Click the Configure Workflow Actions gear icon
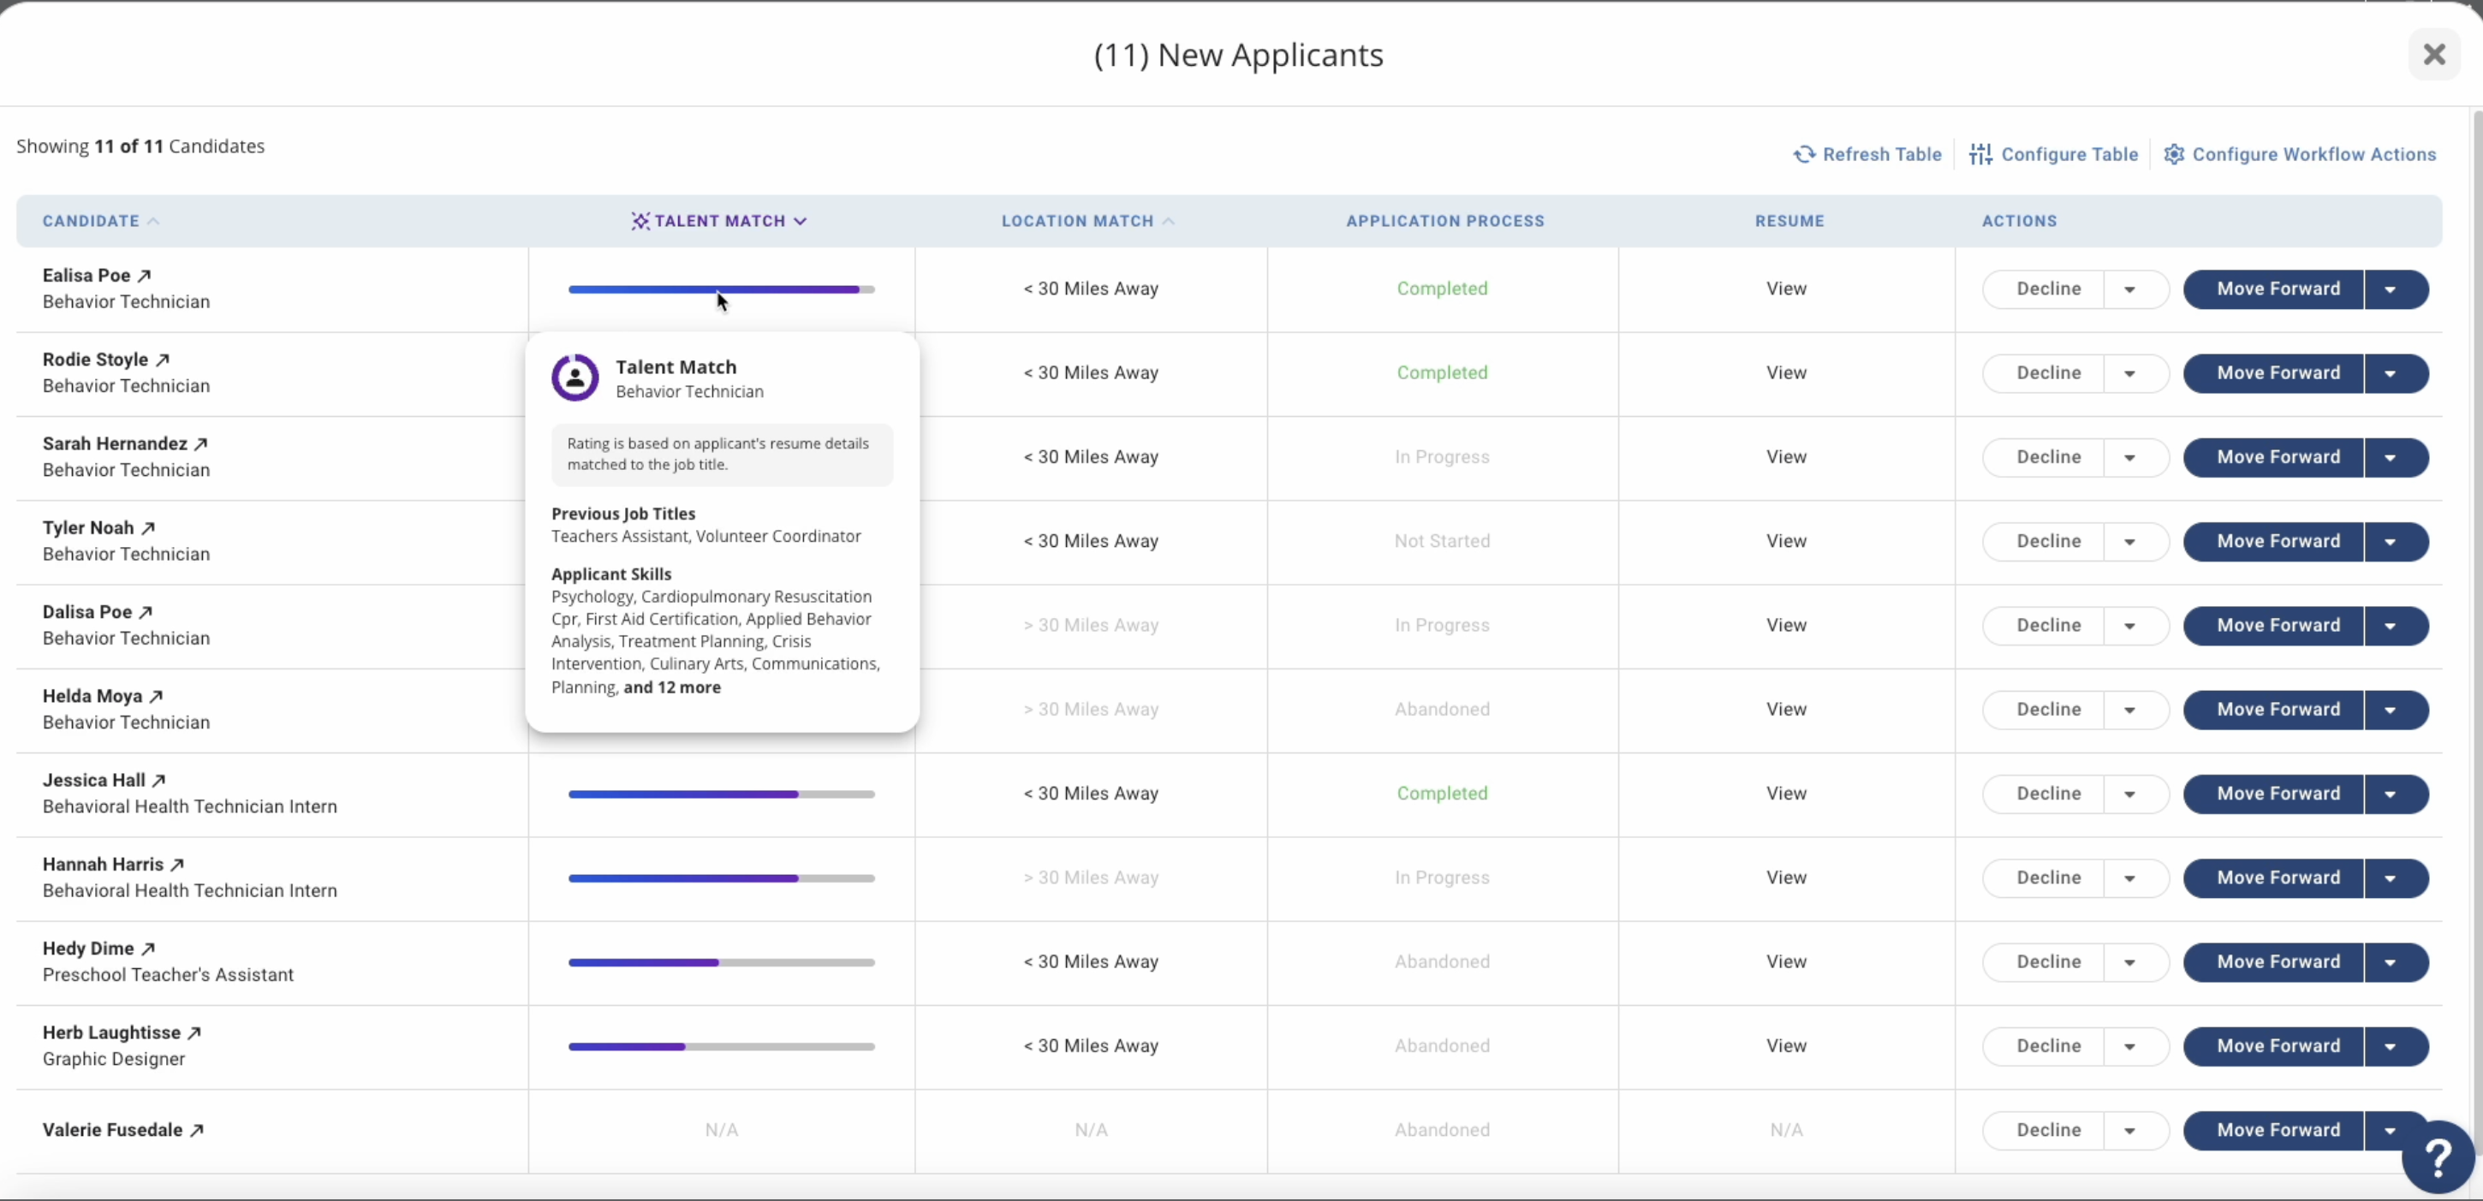The image size is (2483, 1201). (x=2174, y=154)
